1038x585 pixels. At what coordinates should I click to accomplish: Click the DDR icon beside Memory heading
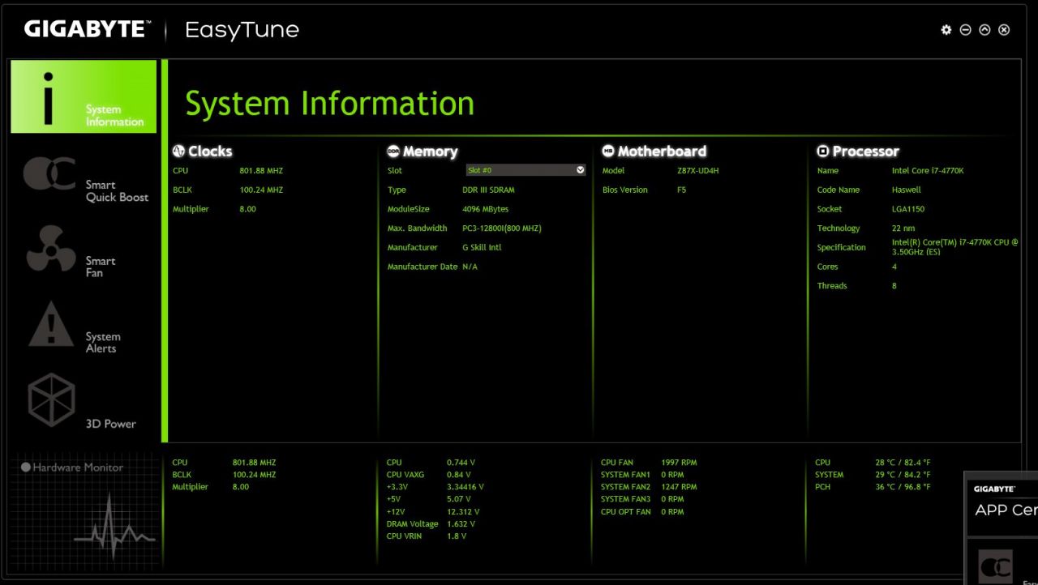(x=393, y=151)
